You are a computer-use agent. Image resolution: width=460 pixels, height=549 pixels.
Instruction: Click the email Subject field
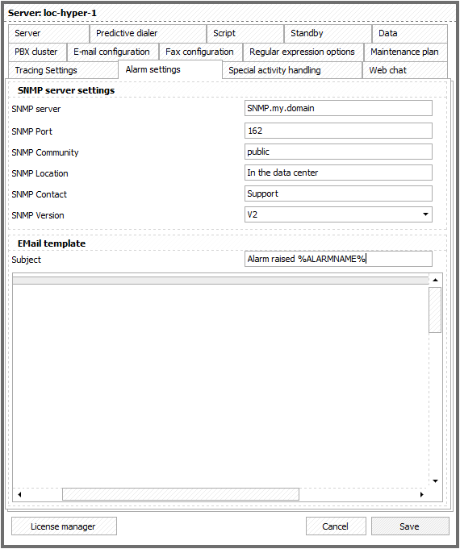(338, 259)
